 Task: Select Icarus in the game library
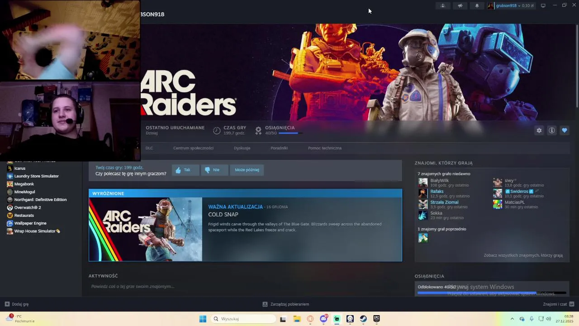(x=20, y=168)
